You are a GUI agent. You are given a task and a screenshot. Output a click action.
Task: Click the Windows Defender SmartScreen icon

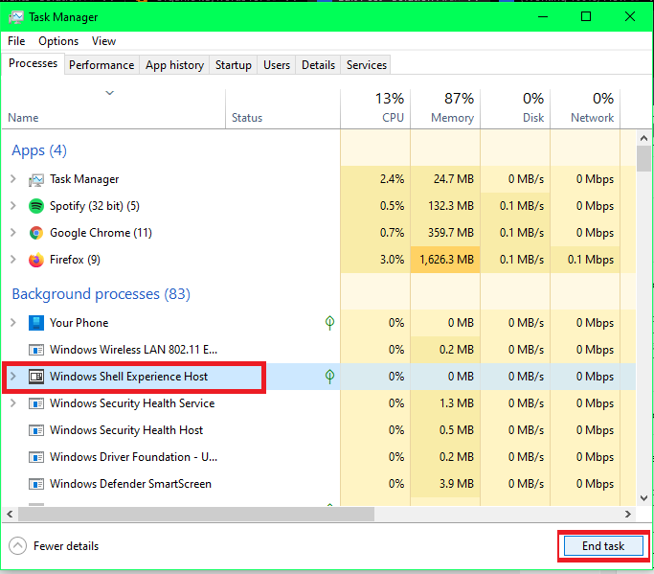[x=36, y=484]
